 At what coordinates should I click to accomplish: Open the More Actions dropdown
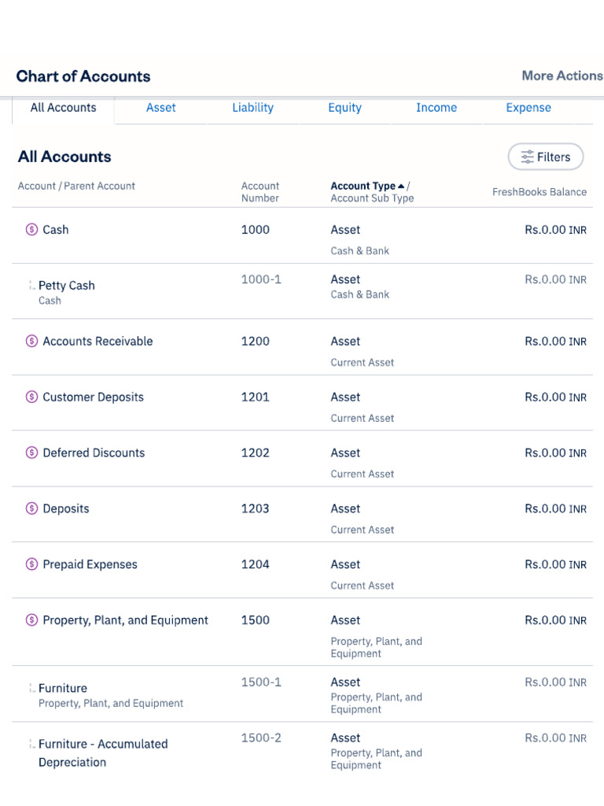pos(562,76)
